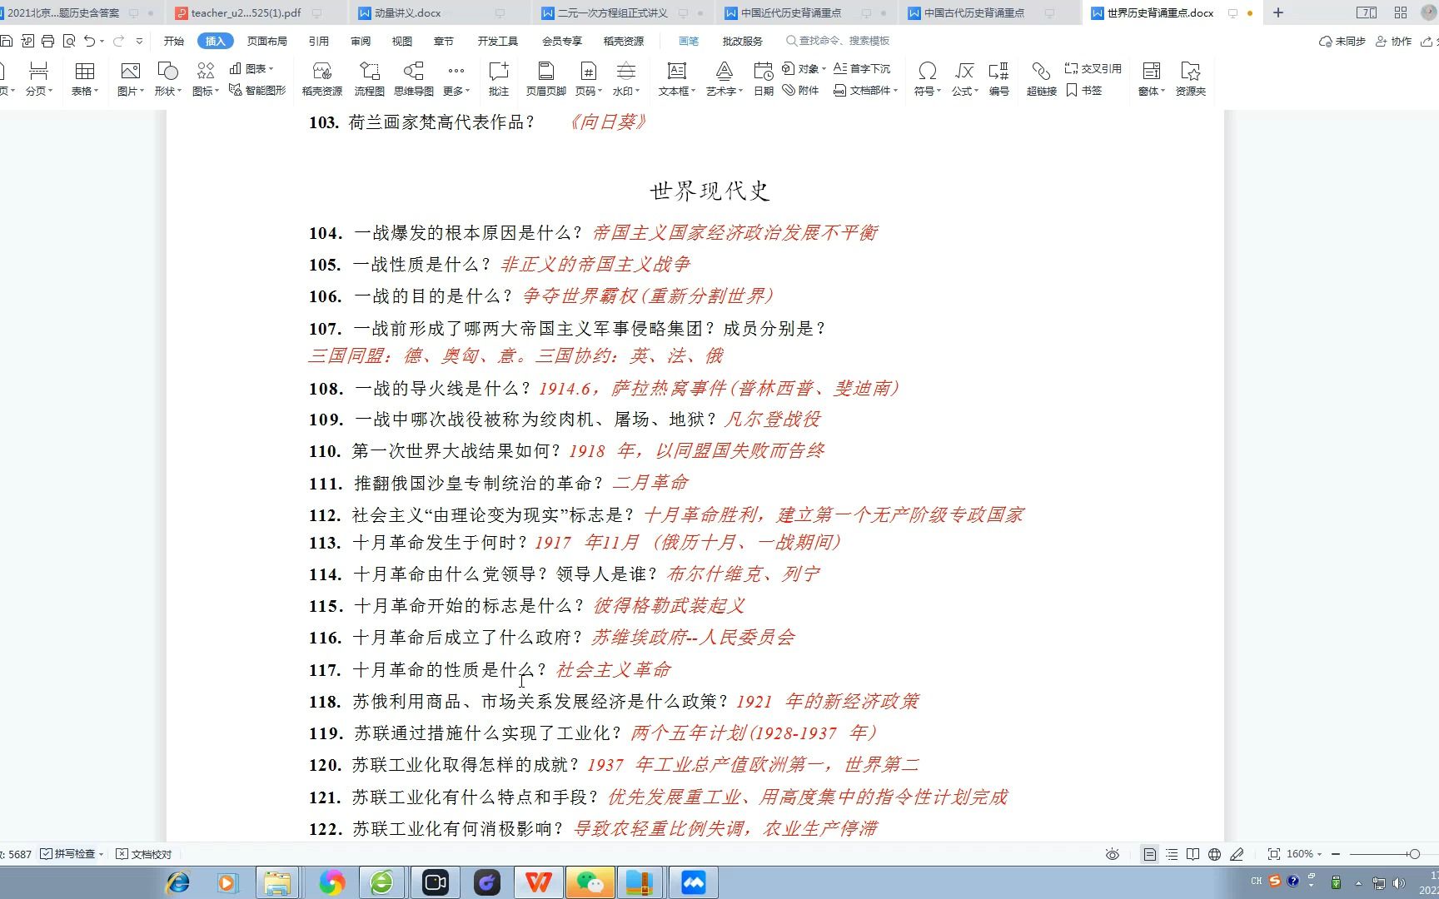Click the 协作 collaboration button
This screenshot has width=1439, height=899.
point(1394,41)
